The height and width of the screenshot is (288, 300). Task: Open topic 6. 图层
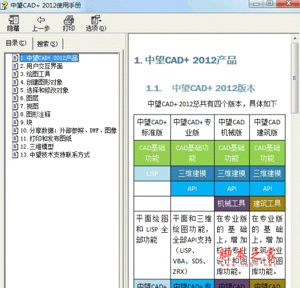pyautogui.click(x=29, y=98)
